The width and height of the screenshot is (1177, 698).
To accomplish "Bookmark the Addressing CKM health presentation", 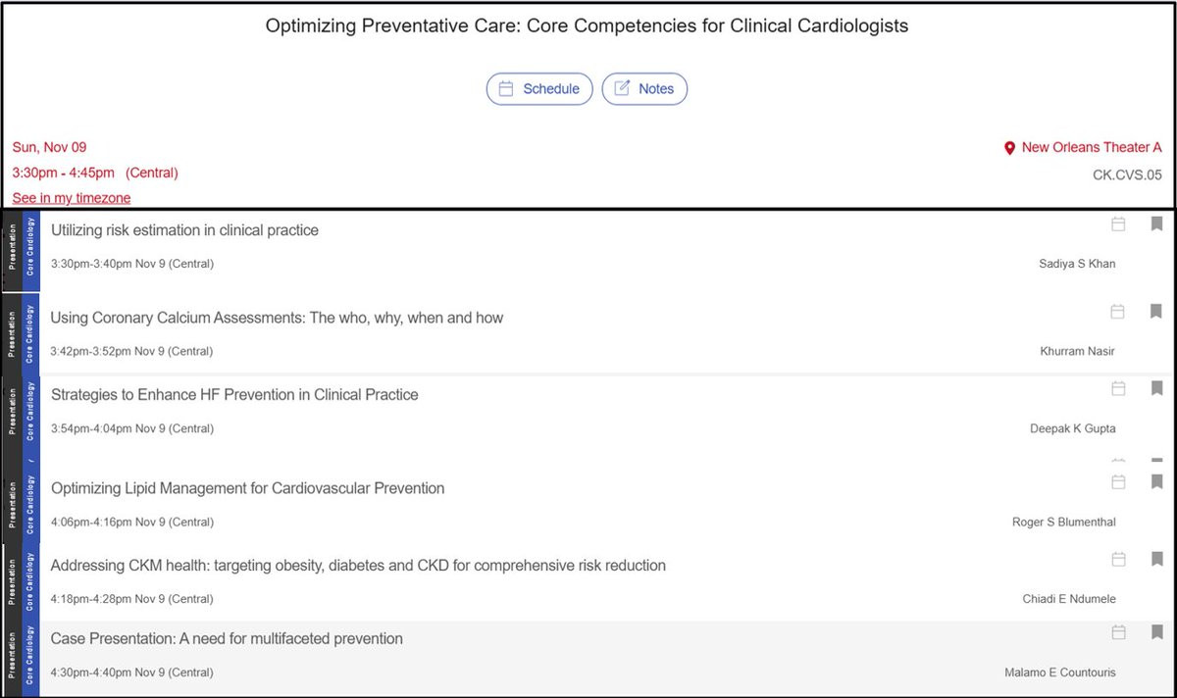I will [1156, 560].
